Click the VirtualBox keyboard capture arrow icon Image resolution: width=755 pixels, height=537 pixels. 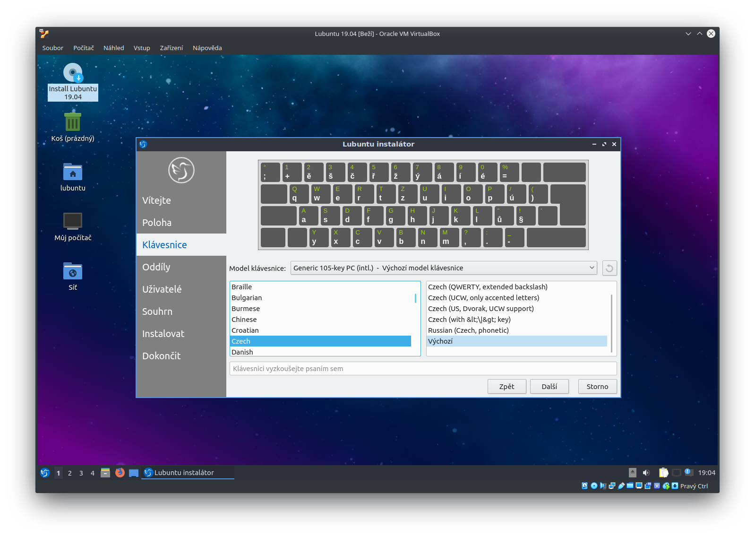[x=675, y=485]
